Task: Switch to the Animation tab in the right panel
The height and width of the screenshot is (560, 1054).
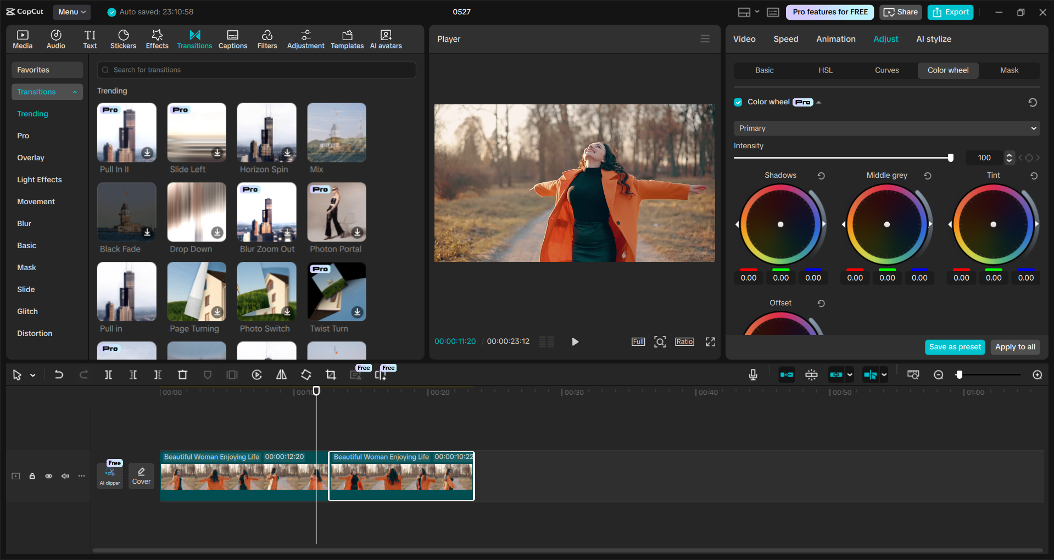Action: 835,38
